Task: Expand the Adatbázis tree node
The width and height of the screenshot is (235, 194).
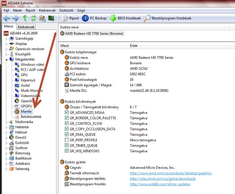Action: click(6, 164)
